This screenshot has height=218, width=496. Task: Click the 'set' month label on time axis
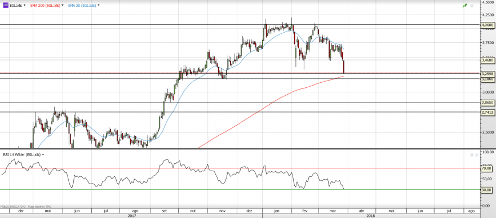[x=164, y=211]
